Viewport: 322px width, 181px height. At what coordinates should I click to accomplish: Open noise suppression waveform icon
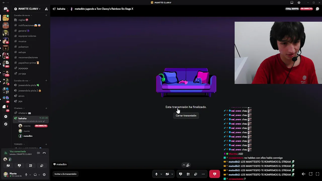click(38, 153)
